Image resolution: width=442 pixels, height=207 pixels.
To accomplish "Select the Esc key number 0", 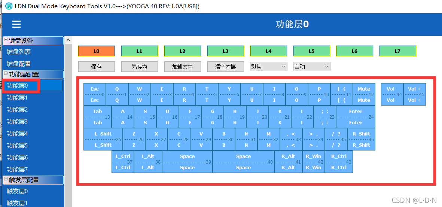I will coord(95,94).
